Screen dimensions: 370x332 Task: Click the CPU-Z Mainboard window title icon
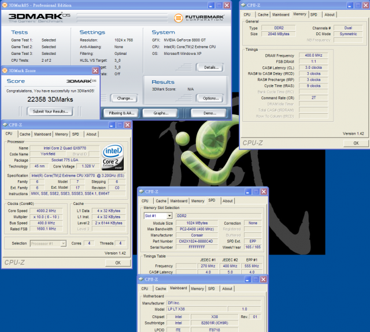coord(141,279)
